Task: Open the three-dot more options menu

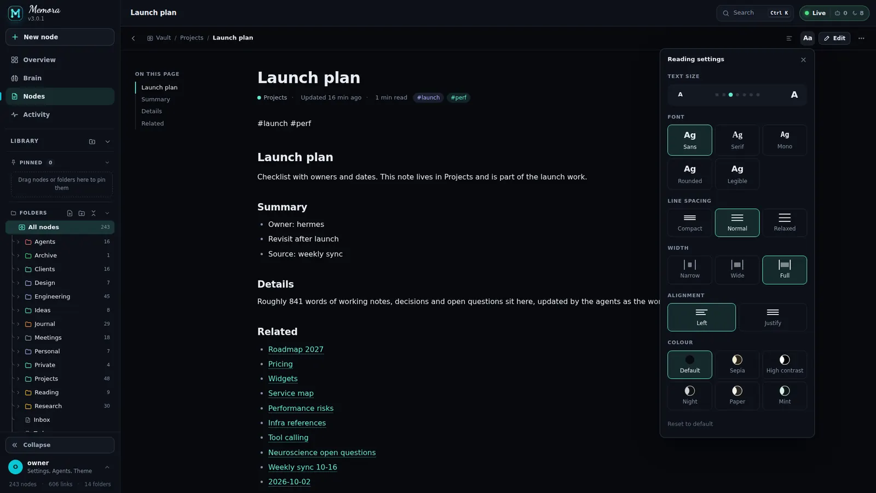Action: (861, 38)
